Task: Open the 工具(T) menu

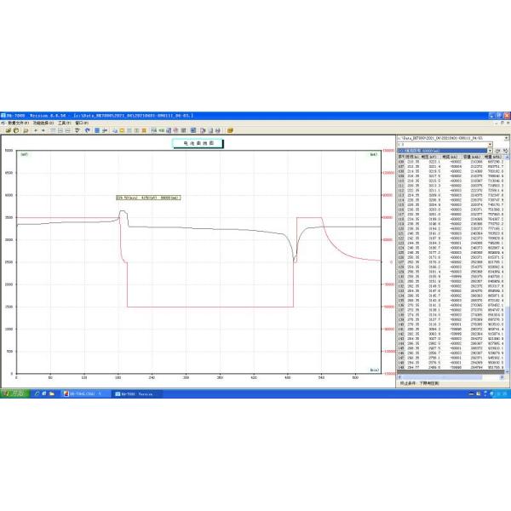Action: [x=64, y=122]
